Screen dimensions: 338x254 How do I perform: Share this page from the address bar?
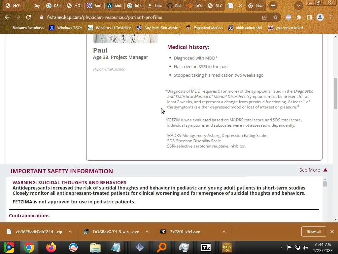(265, 17)
